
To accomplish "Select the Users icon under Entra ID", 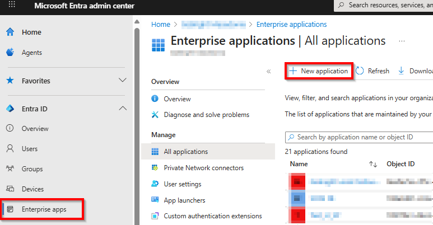I will click(x=10, y=149).
